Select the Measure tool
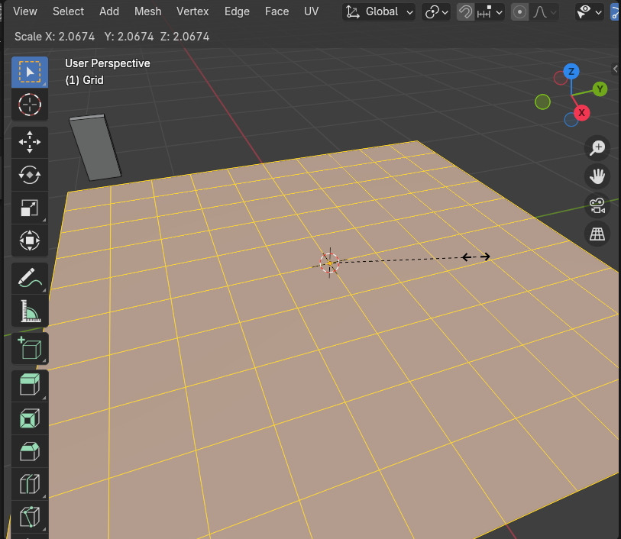Viewport: 621px width, 539px height. [x=30, y=311]
